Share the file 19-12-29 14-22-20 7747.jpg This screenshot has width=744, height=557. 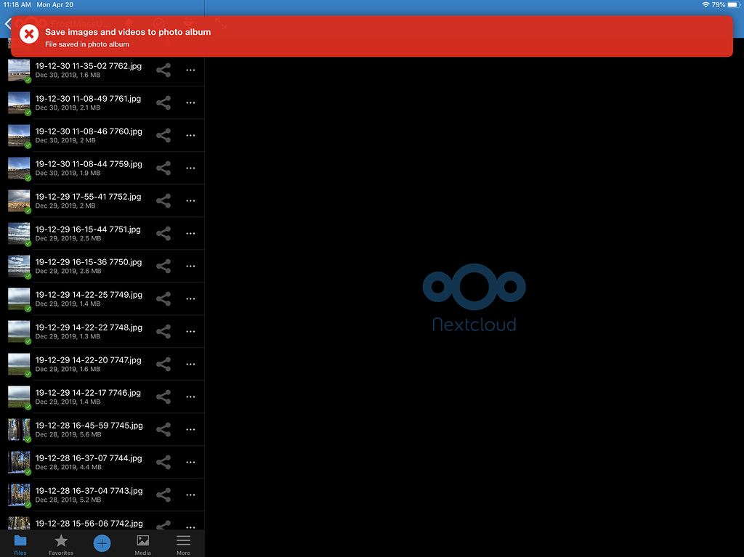163,364
